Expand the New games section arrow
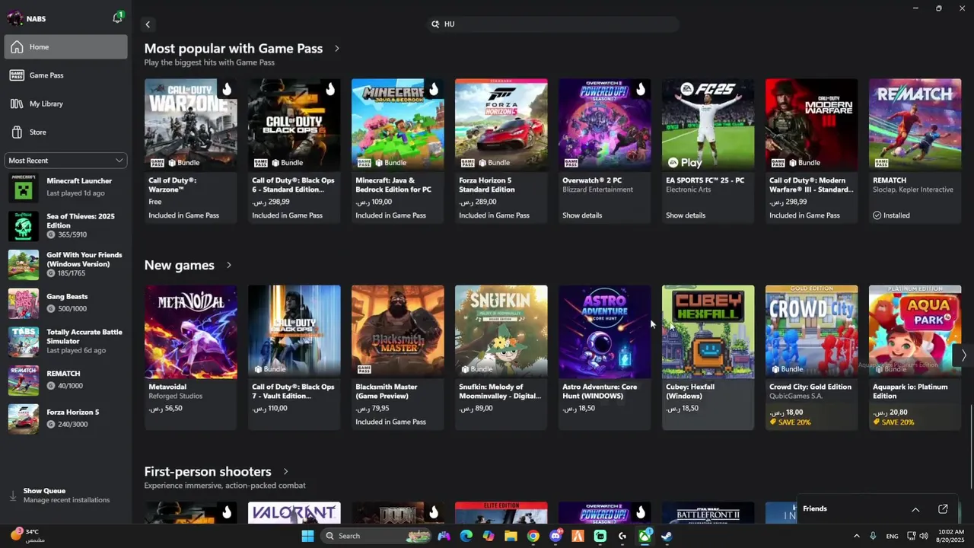The width and height of the screenshot is (974, 548). pos(228,266)
